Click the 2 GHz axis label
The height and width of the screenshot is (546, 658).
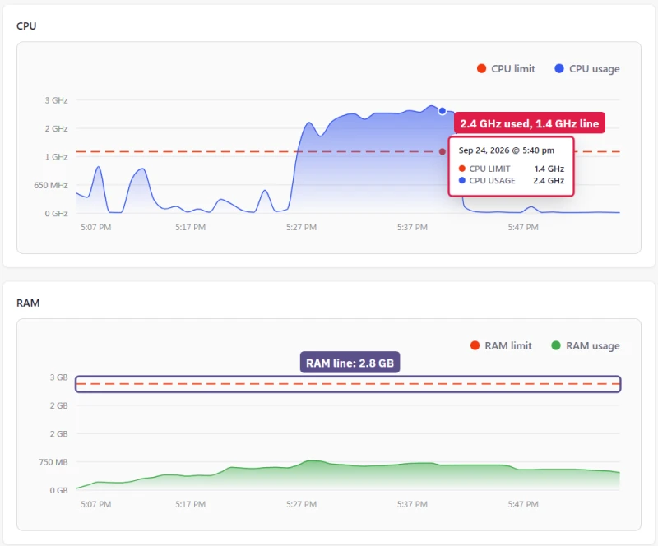pyautogui.click(x=56, y=128)
